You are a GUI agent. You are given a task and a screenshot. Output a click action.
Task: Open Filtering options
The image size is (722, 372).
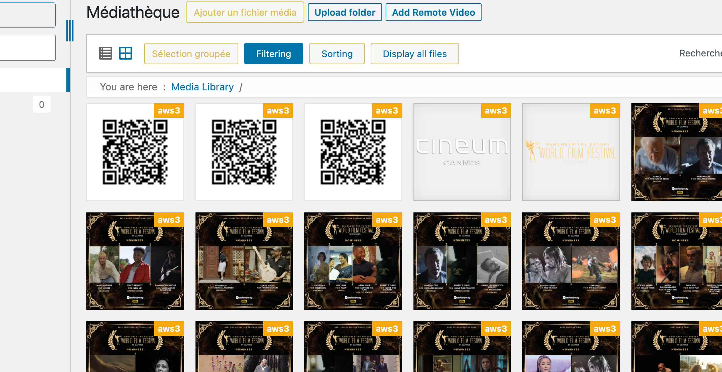(x=274, y=54)
